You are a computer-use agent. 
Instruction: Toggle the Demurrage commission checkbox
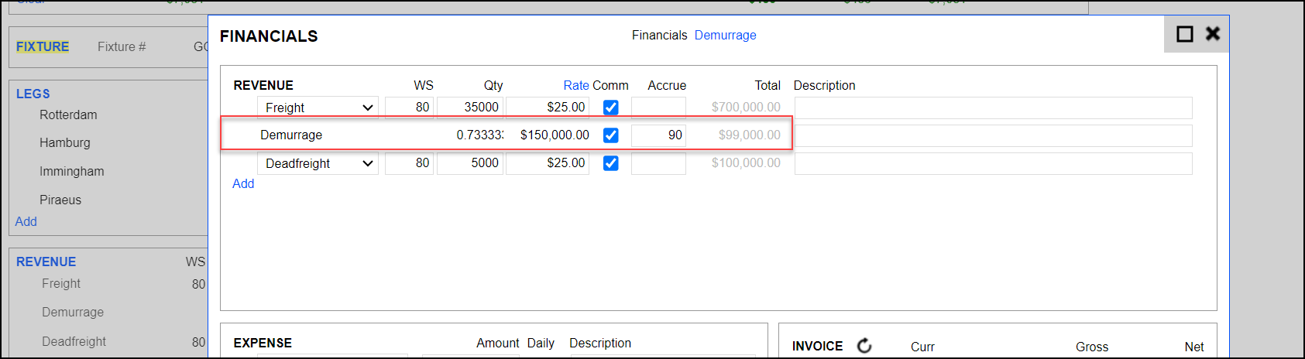tap(610, 135)
